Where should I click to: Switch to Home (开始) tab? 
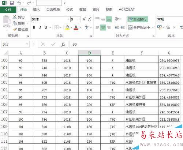point(23,10)
